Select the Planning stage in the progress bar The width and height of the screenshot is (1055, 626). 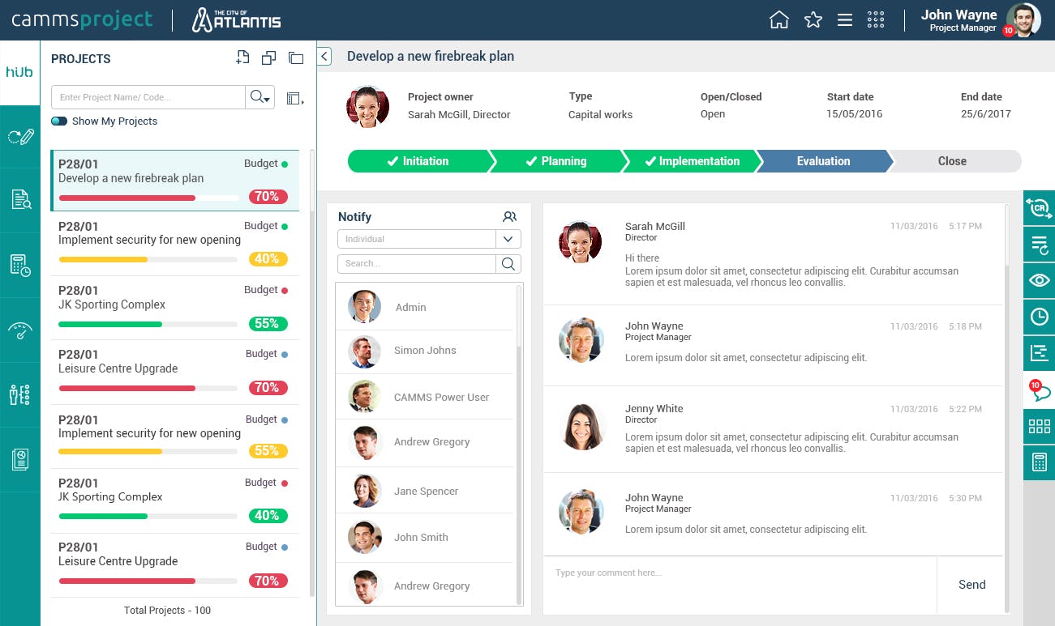563,161
